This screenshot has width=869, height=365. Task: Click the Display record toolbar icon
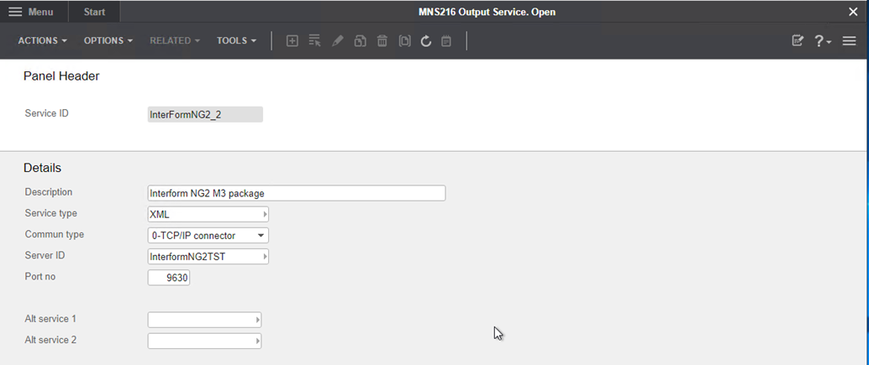click(404, 40)
